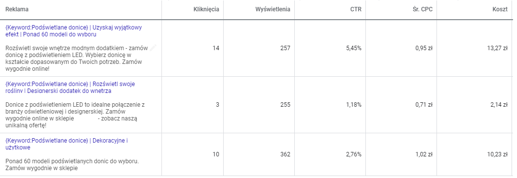
Task: Click the 0,71 zł average CPC cell
Action: pos(424,105)
